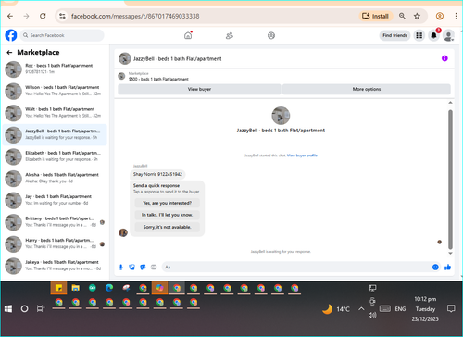Open the Windows action center

[451, 308]
